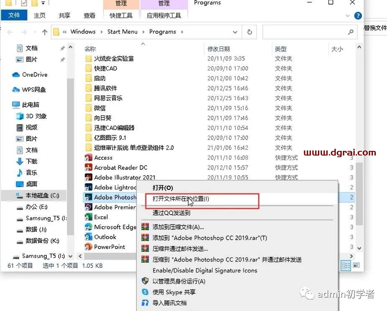Click the Access shortcut icon
The height and width of the screenshot is (311, 387).
(88, 158)
